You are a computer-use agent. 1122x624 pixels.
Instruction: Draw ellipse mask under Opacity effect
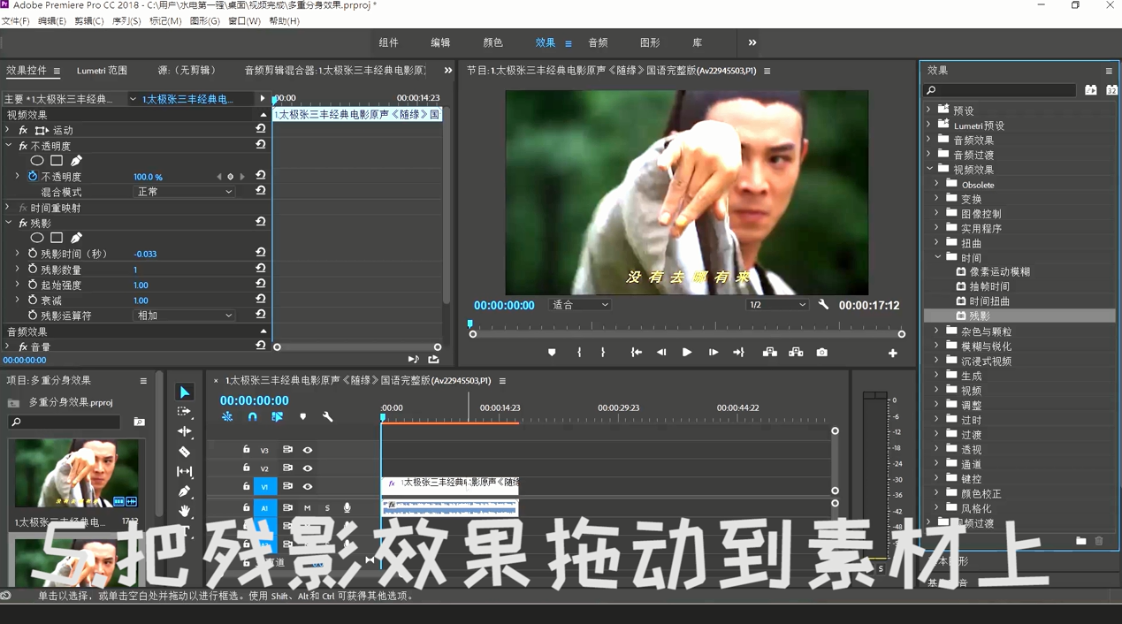point(37,161)
